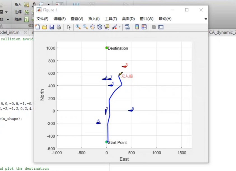
Task: Activate the Zoom In magnifier tool
Action: pyautogui.click(x=78, y=27)
